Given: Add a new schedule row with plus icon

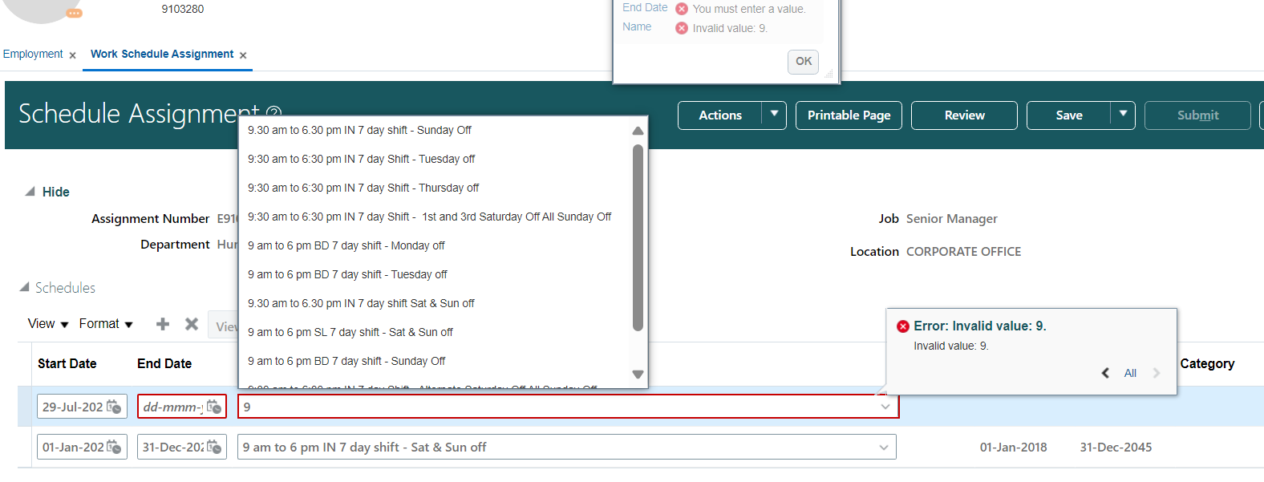Looking at the screenshot, I should tap(163, 324).
